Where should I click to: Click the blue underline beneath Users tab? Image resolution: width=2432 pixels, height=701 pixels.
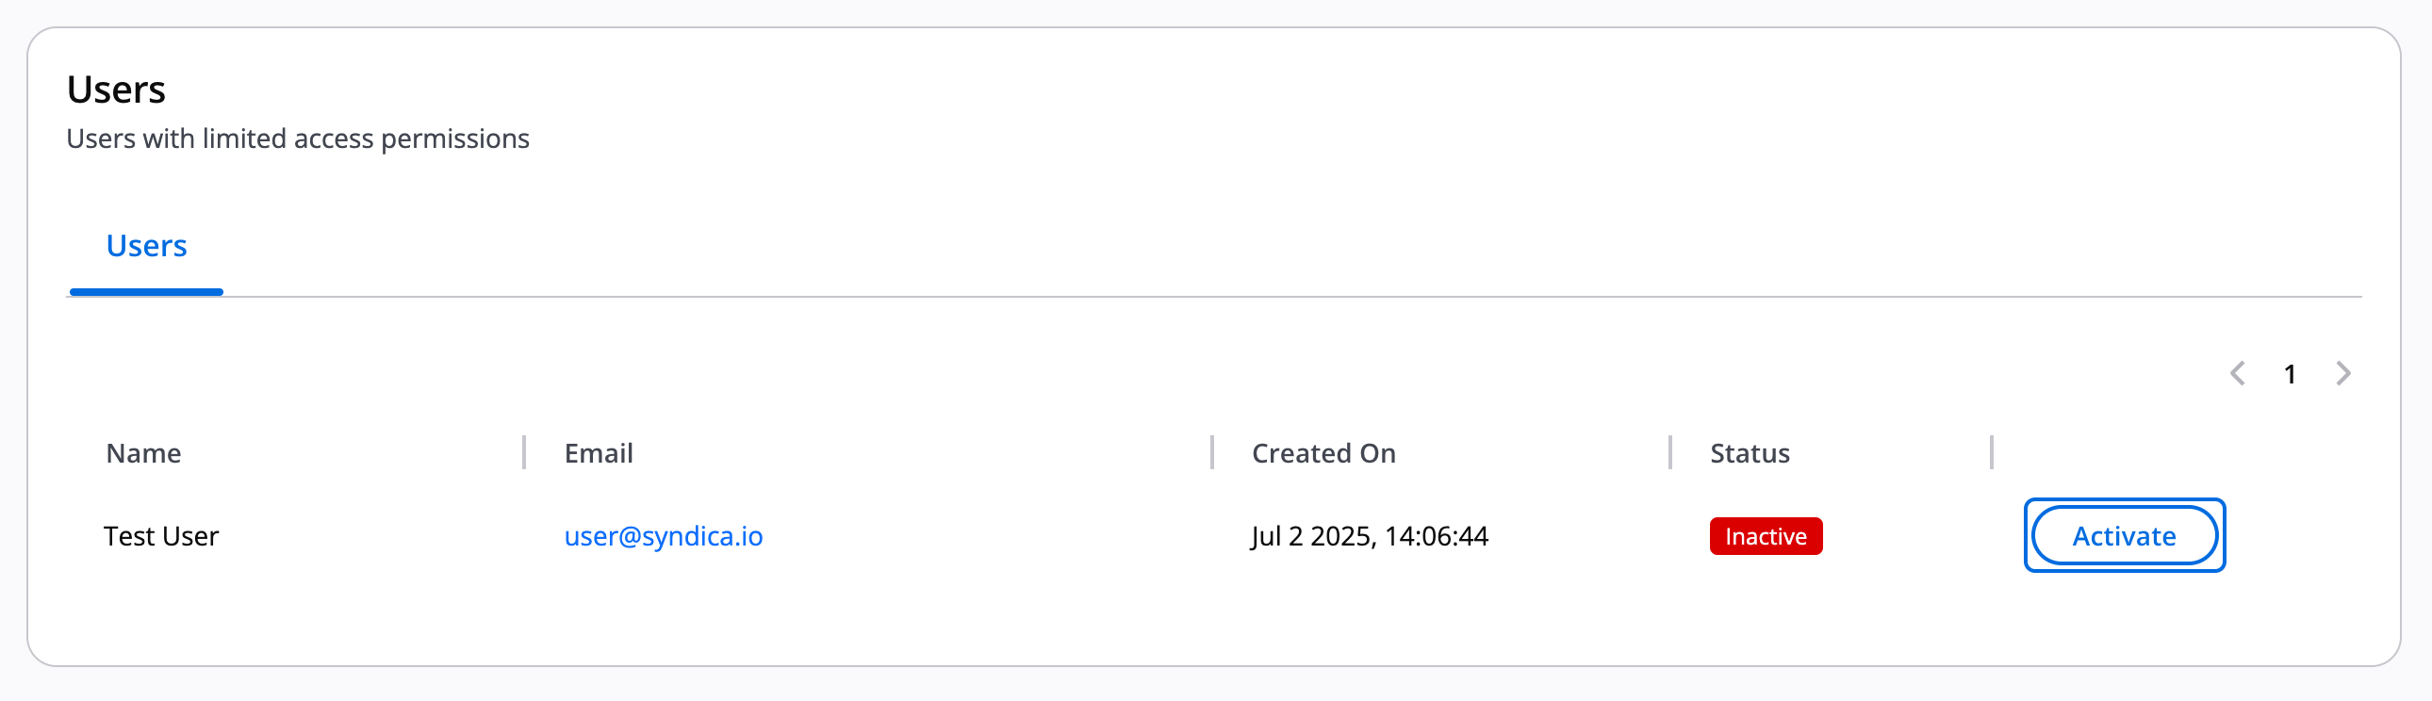point(146,292)
